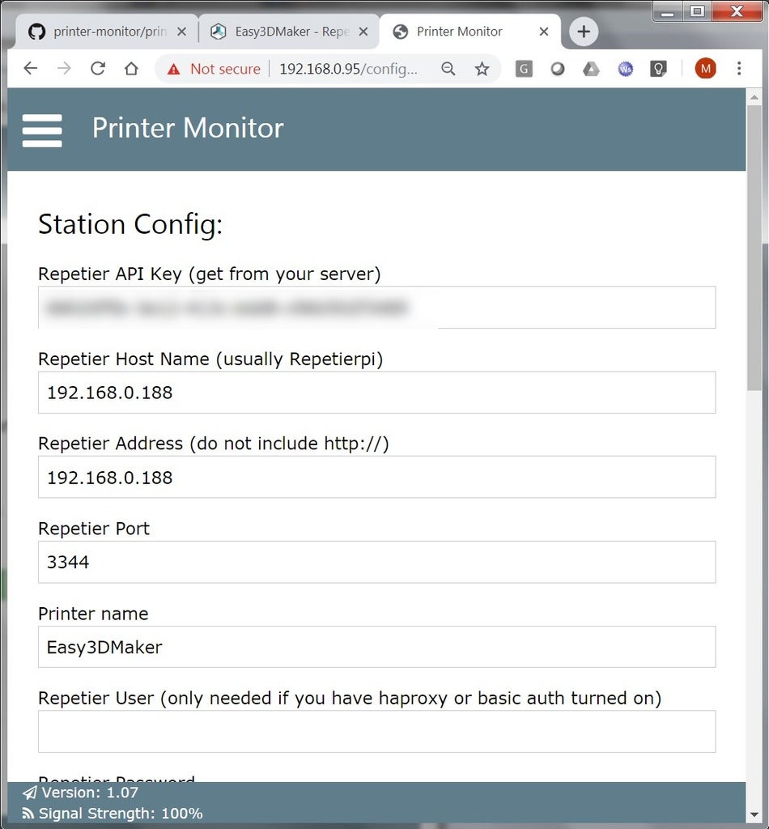Click the Repetier Port field
This screenshot has width=769, height=829.
pyautogui.click(x=376, y=562)
